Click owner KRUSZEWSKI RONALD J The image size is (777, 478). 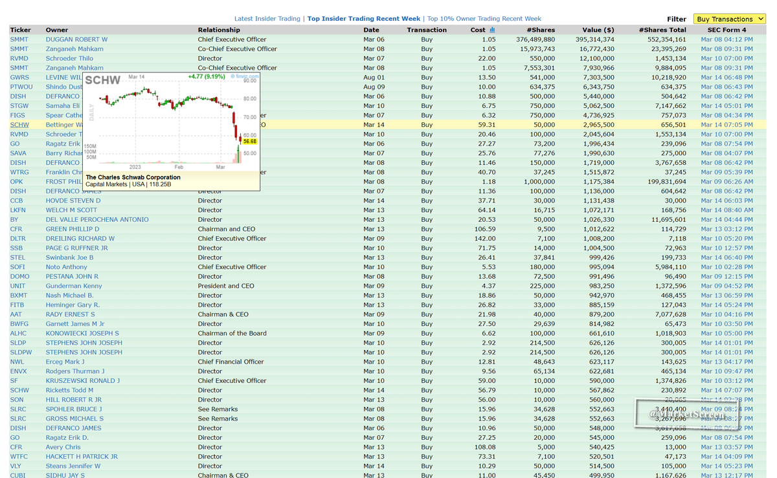pos(82,381)
